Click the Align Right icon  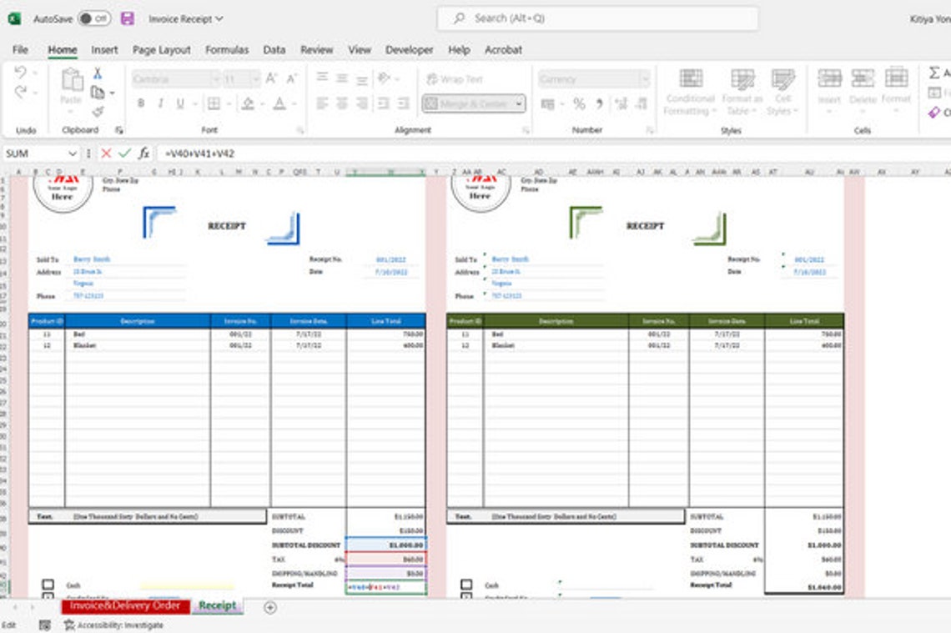pos(362,103)
